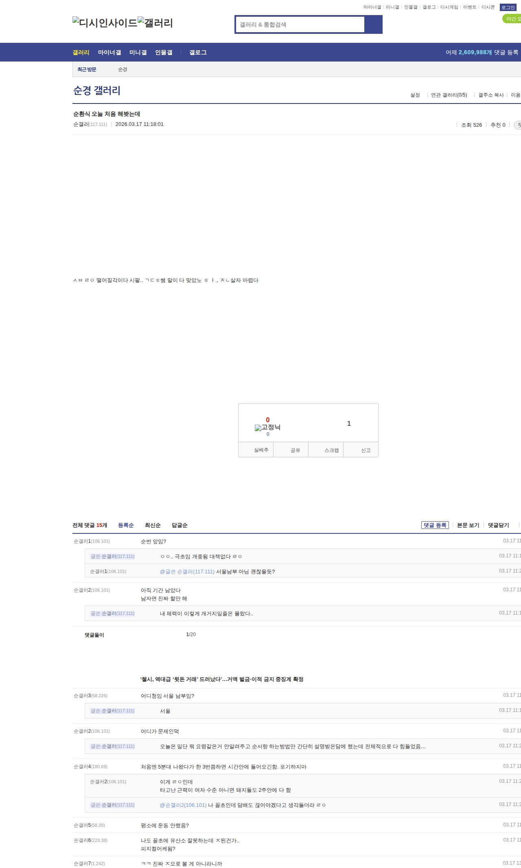521x868 pixels.
Task: Open 인물갤 tab in the blue navigation bar
Action: pos(164,53)
